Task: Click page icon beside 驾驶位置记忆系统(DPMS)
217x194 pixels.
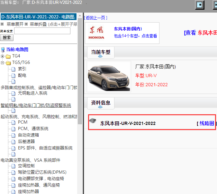Action: pos(14,172)
